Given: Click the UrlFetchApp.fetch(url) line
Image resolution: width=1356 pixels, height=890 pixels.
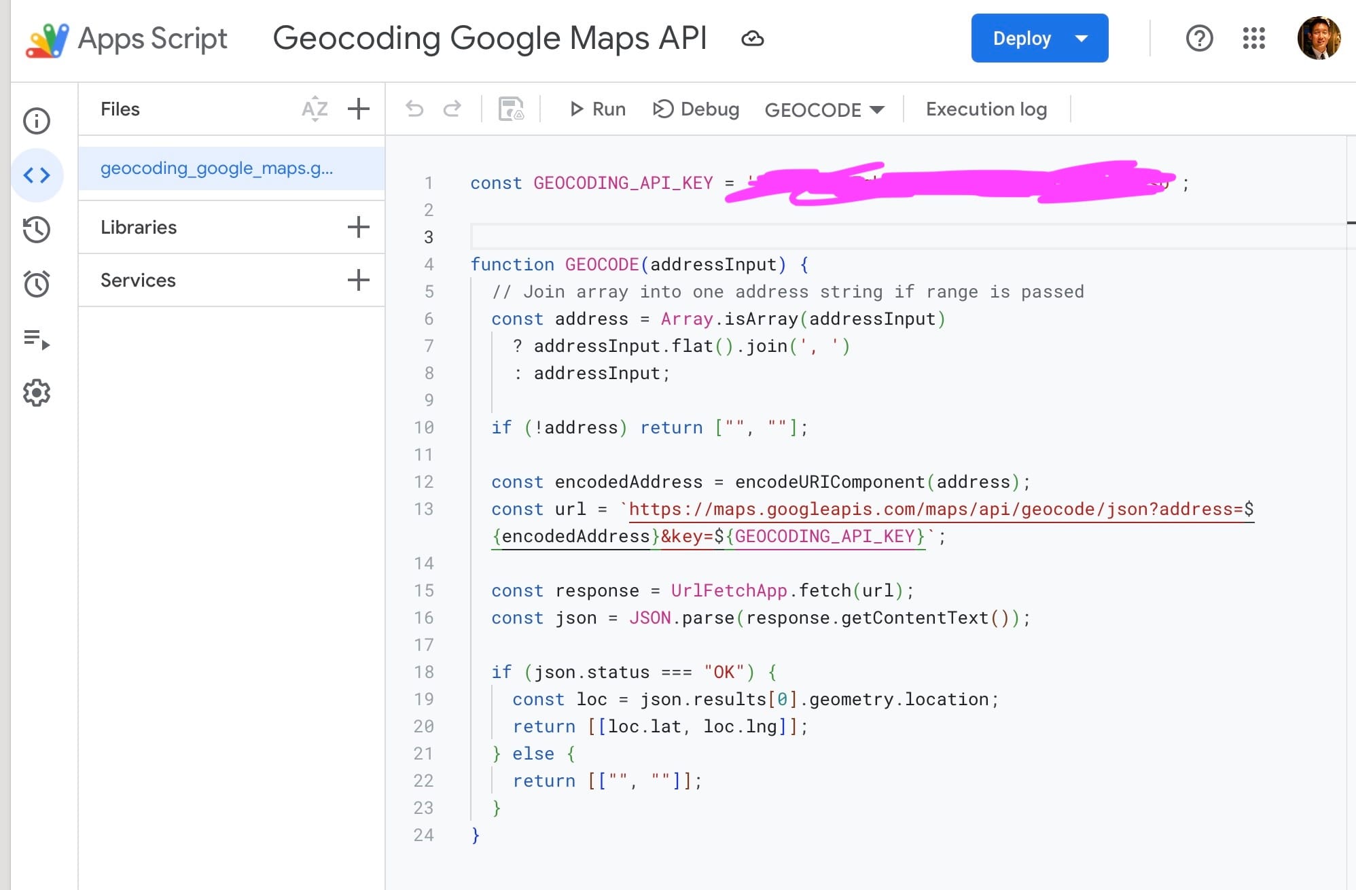Looking at the screenshot, I should tap(703, 590).
